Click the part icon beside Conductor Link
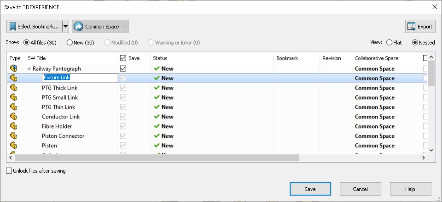442x202 pixels. (13, 117)
